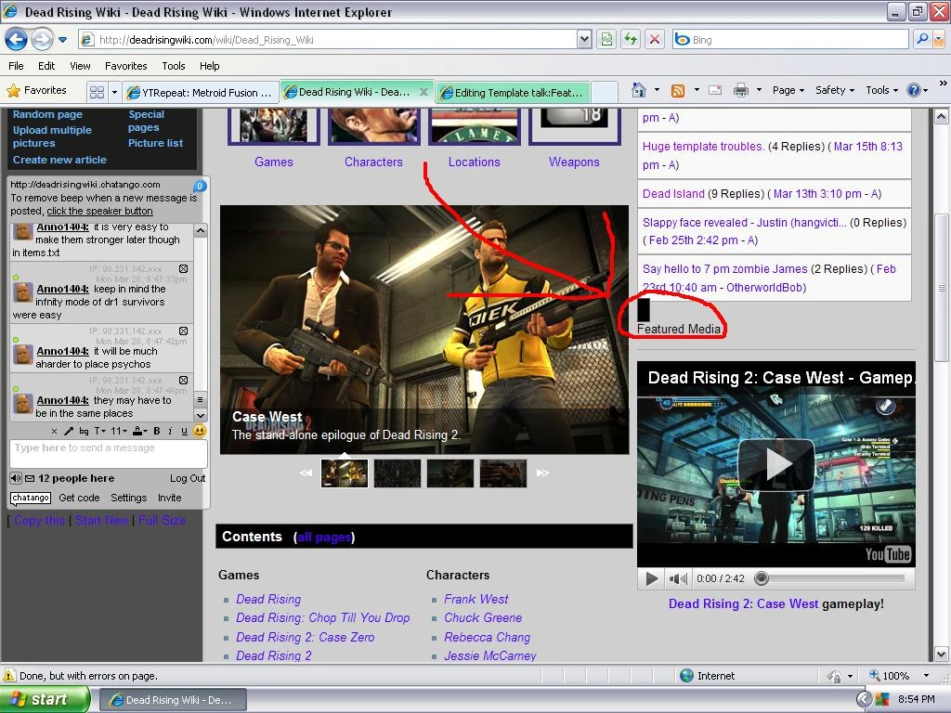
Task: Click the Read Mail envelope icon
Action: point(716,90)
